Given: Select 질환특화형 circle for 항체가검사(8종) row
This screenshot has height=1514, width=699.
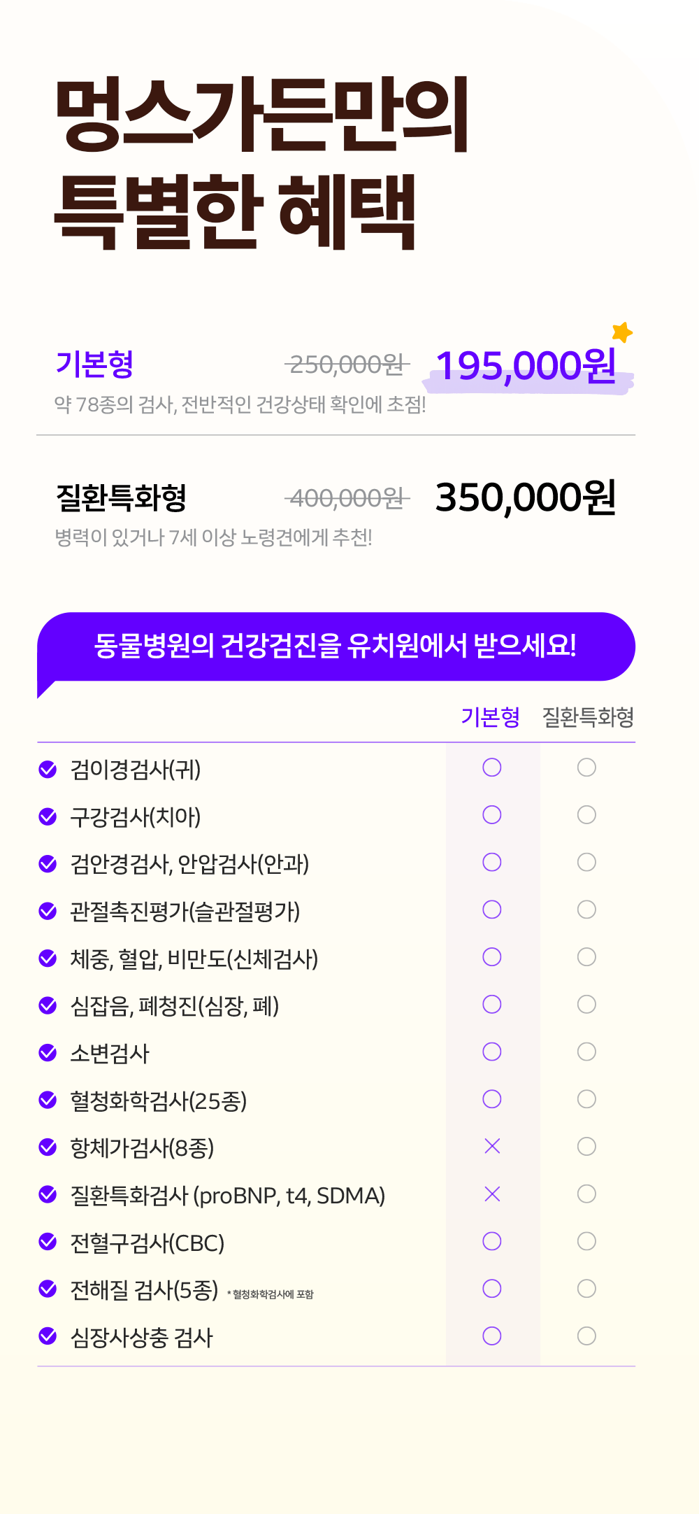Looking at the screenshot, I should (586, 1146).
